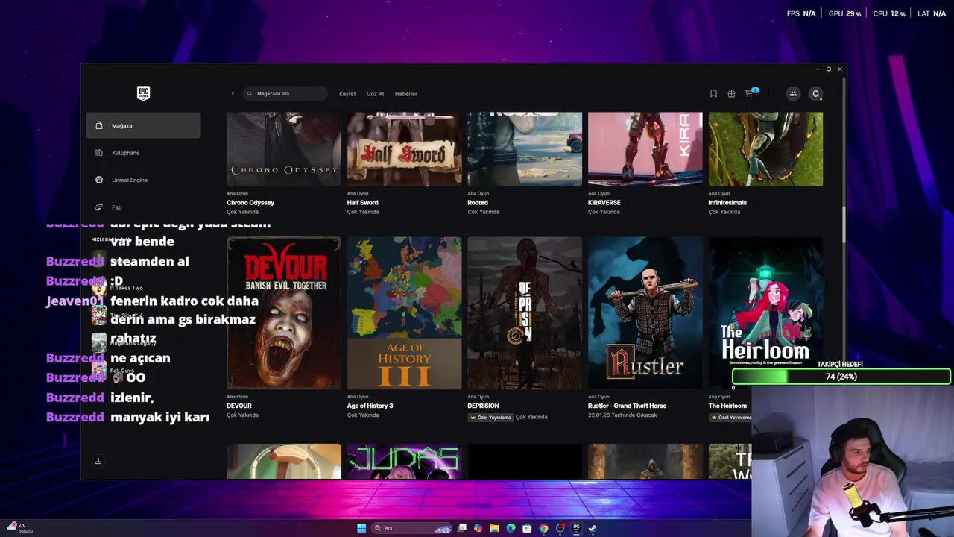Open the weather widget in taskbar
The width and height of the screenshot is (954, 537).
19,528
